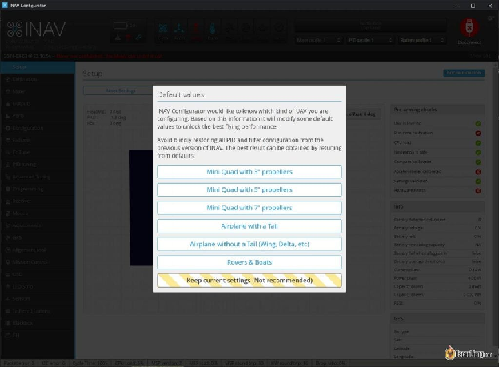Click green check for Compass calibrated

coord(478,162)
